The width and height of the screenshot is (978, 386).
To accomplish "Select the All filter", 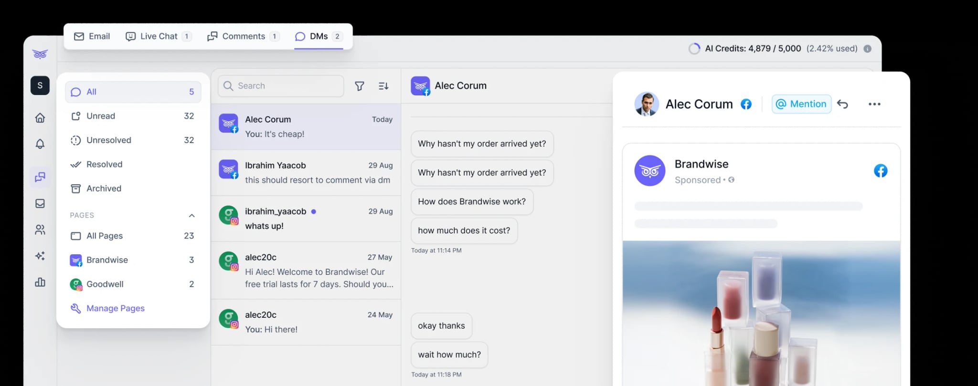I will (x=133, y=92).
